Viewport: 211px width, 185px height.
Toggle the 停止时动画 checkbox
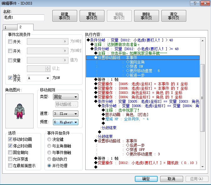tap(10, 146)
